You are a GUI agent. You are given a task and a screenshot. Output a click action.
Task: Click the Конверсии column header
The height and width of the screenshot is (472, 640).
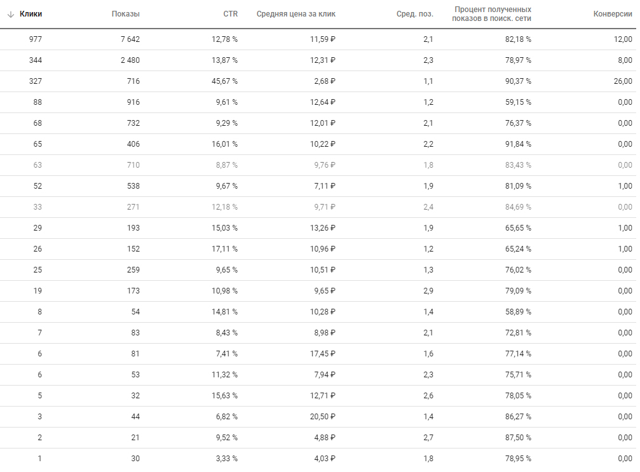(x=613, y=14)
